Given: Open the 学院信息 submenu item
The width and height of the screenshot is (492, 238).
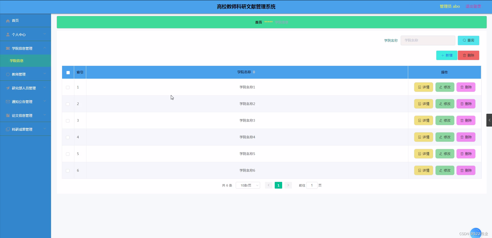Looking at the screenshot, I should point(16,61).
